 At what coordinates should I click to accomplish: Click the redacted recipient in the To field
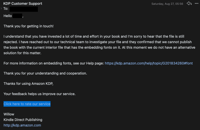point(25,9)
